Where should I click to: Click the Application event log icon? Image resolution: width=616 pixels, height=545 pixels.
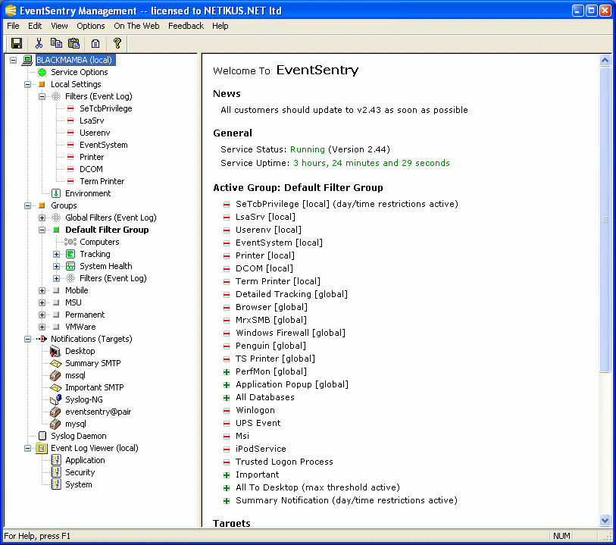56,460
